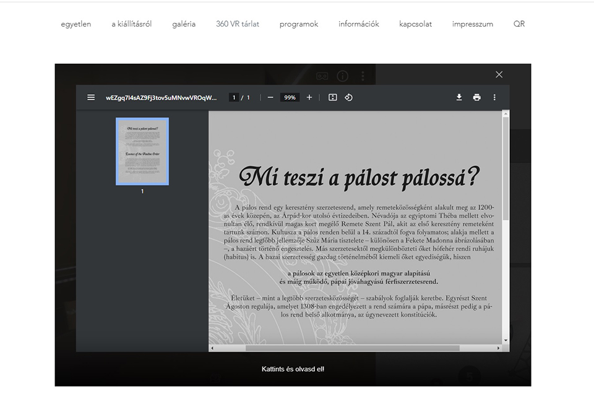Image resolution: width=594 pixels, height=397 pixels.
Task: Click the PDF vertical scrollbar thumb
Action: point(506,167)
